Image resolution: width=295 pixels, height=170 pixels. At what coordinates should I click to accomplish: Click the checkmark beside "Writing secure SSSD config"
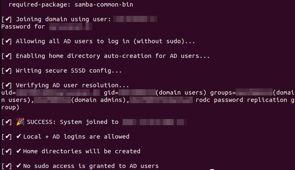tap(7, 71)
